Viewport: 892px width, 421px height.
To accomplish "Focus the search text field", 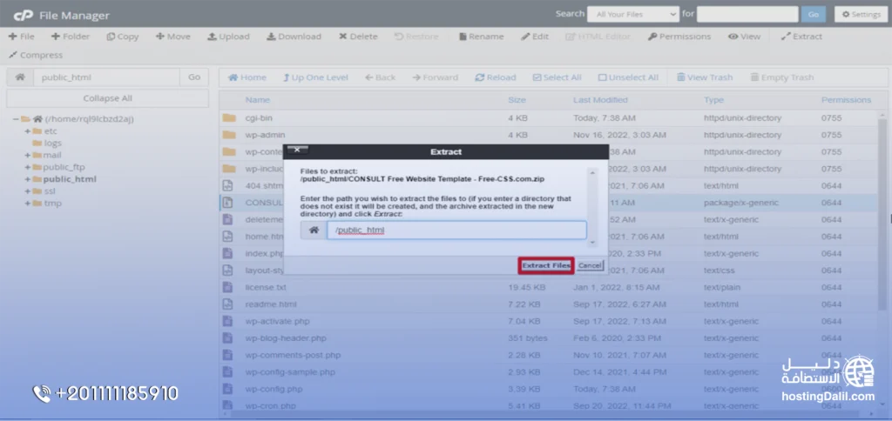I will (747, 14).
